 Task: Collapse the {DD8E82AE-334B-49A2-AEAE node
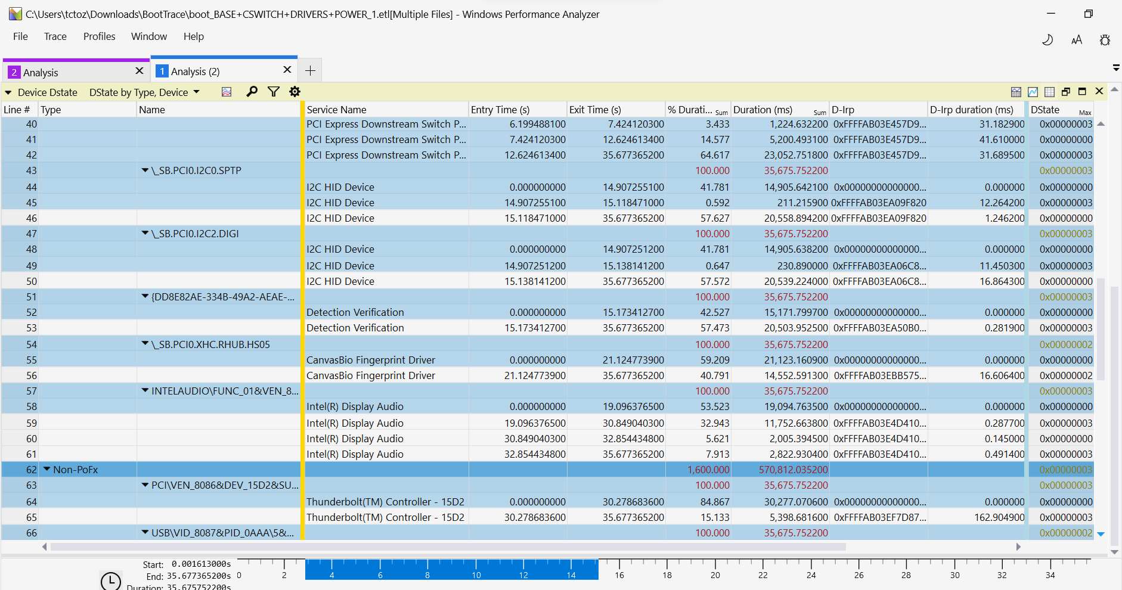coord(145,297)
